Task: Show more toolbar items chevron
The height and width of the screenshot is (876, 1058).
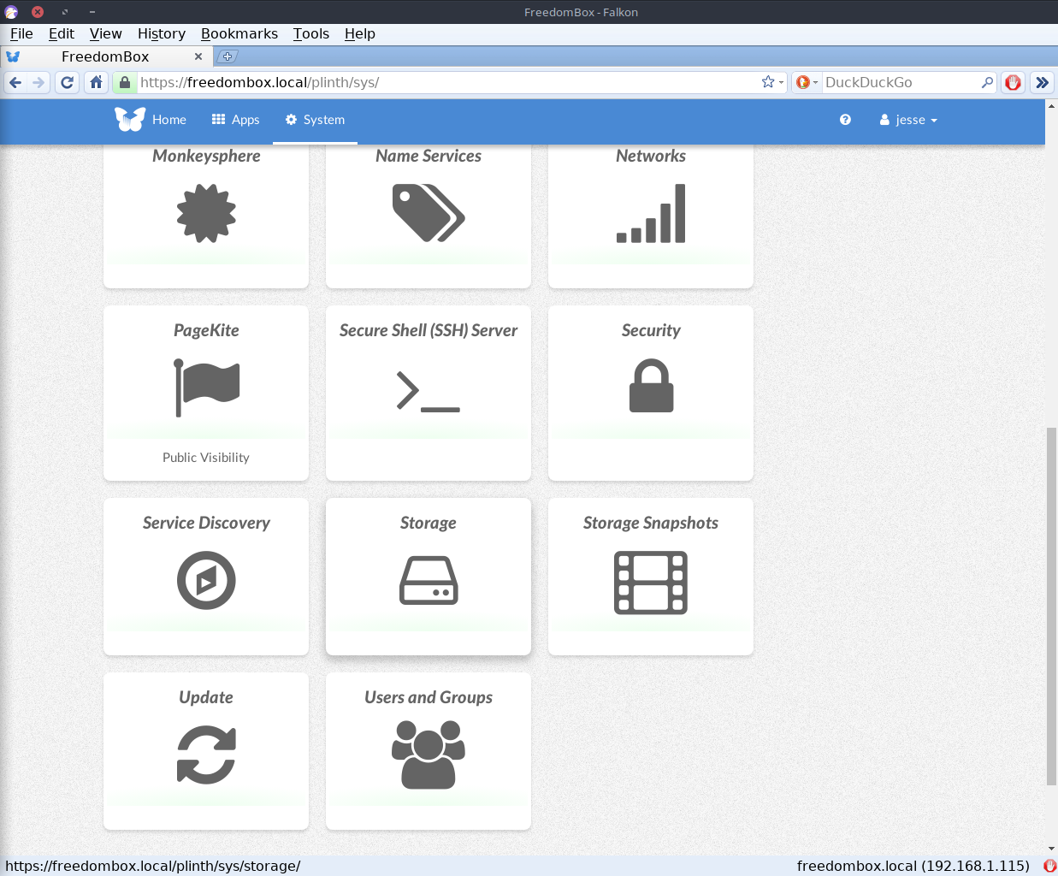Action: [x=1042, y=82]
